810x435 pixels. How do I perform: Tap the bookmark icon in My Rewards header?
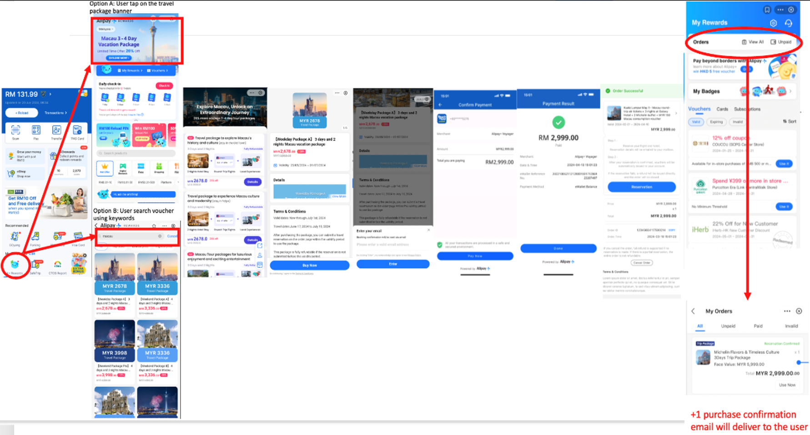pos(767,10)
